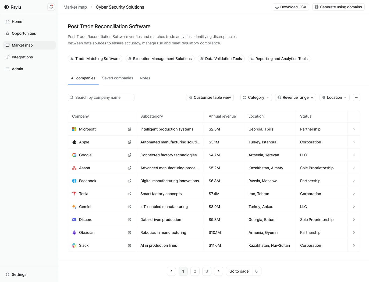This screenshot has height=282, width=369.
Task: Open Discord's external link icon
Action: (x=130, y=220)
